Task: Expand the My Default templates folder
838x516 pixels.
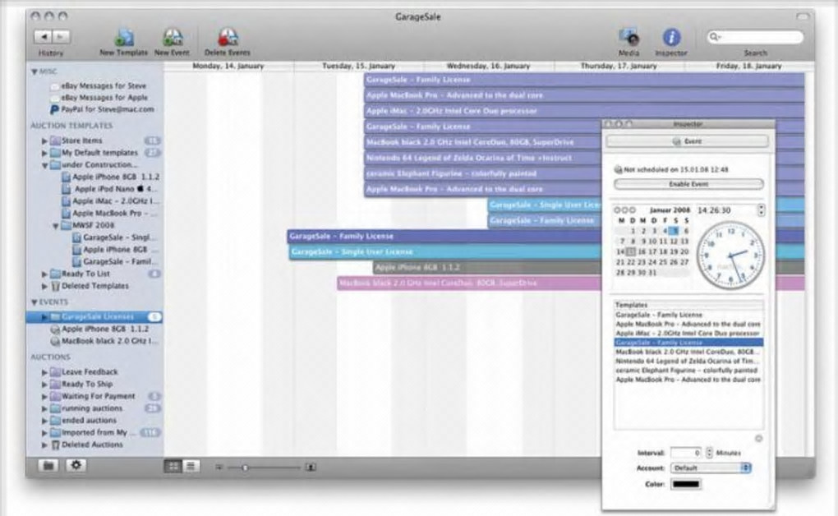Action: [x=45, y=153]
